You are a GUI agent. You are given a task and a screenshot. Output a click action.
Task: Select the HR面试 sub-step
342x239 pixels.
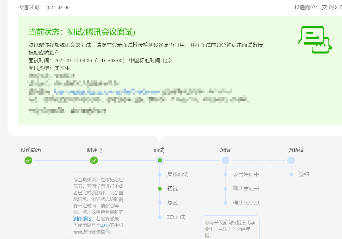tap(176, 217)
